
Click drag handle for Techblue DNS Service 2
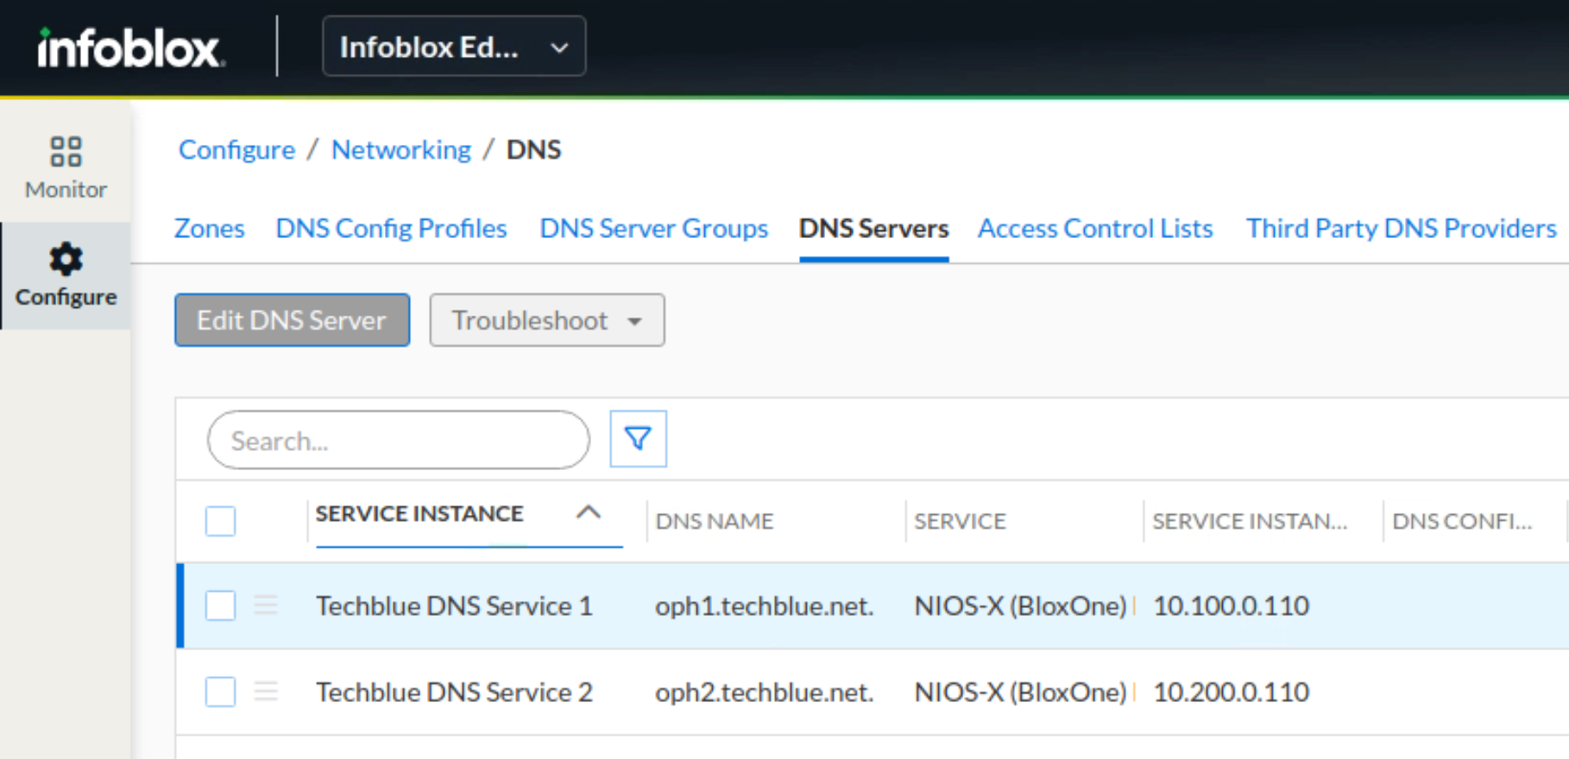click(266, 692)
